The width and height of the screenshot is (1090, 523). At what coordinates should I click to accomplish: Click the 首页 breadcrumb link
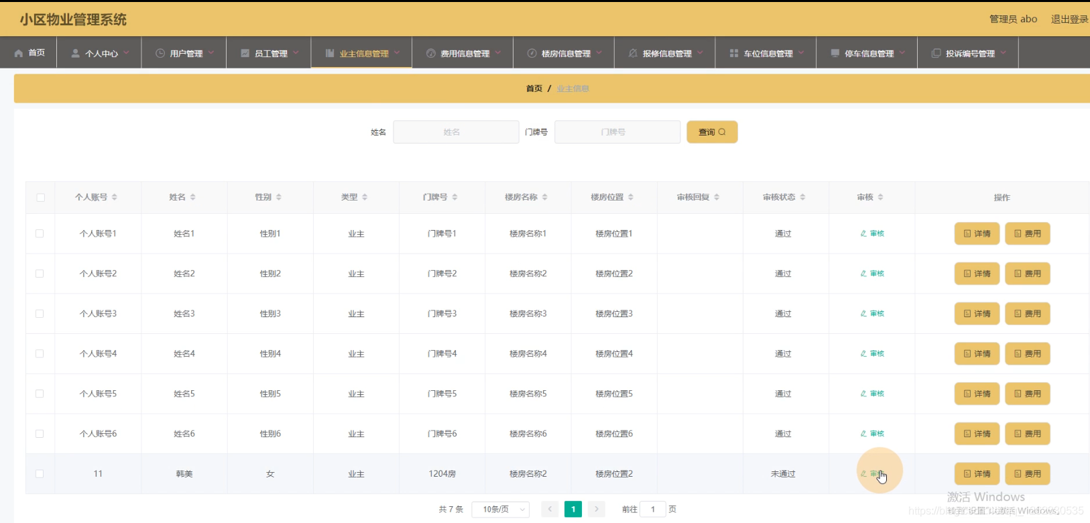(x=534, y=89)
